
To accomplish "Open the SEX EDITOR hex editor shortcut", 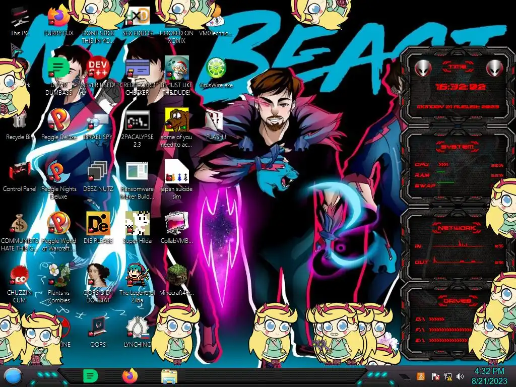I will coord(138,22).
